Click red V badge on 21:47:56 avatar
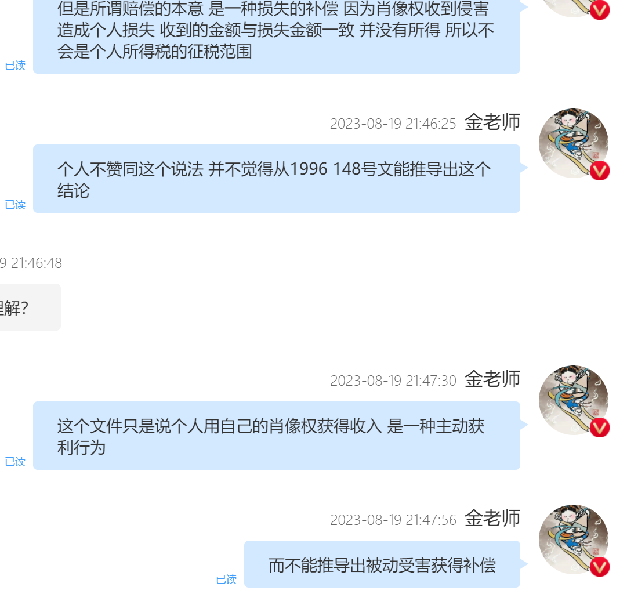 [600, 567]
